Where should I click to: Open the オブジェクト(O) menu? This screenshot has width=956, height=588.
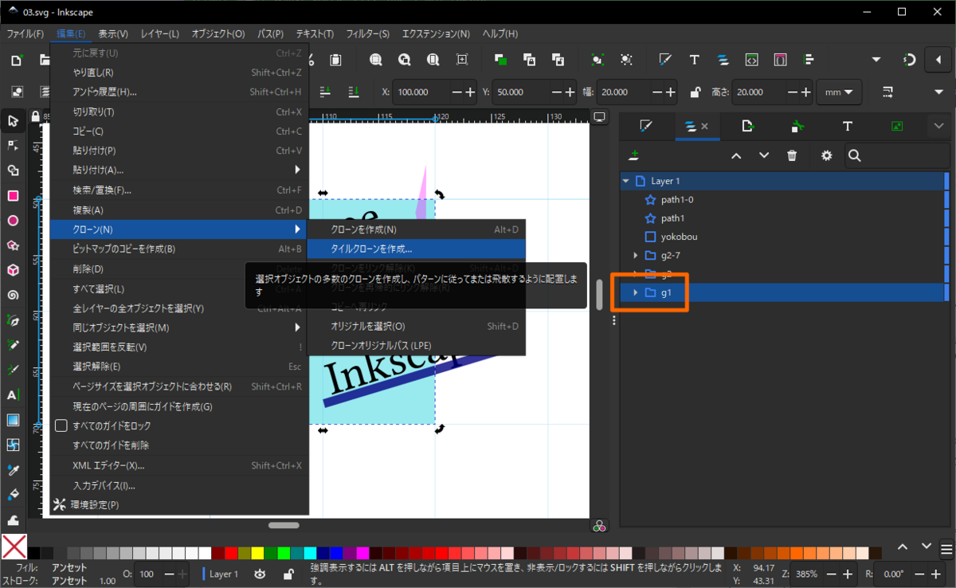coord(217,33)
